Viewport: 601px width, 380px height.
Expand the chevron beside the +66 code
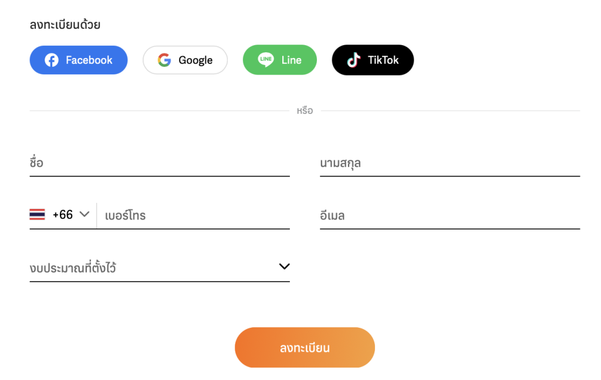pos(85,214)
